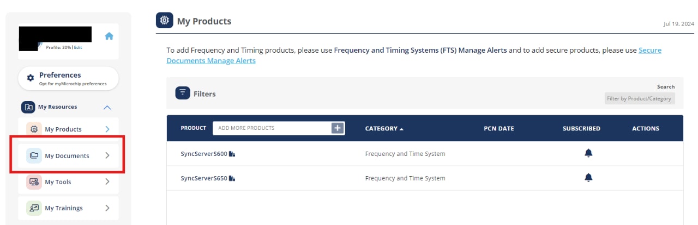Toggle subscription bell for SyncServerS600
This screenshot has width=698, height=225.
pyautogui.click(x=588, y=153)
